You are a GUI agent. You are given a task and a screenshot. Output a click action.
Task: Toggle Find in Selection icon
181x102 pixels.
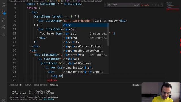point(158,5)
